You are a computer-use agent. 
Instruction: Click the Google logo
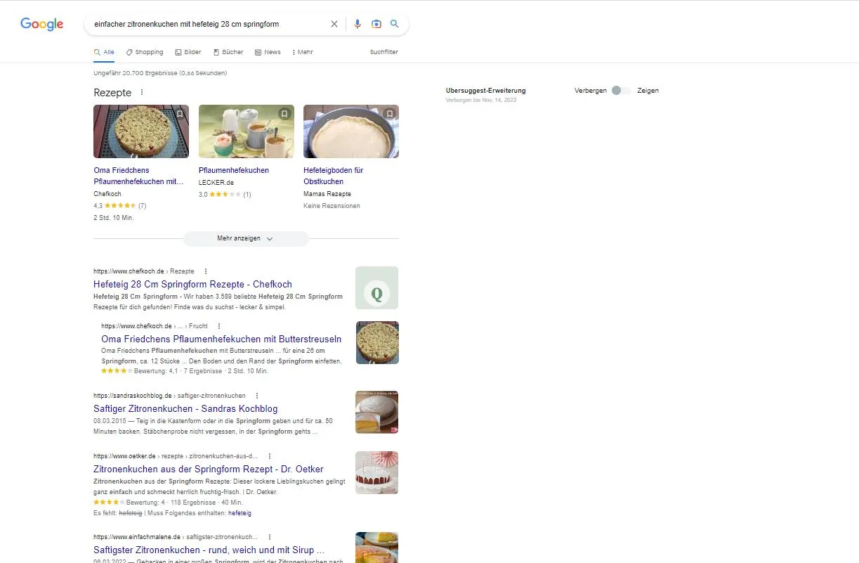[41, 23]
